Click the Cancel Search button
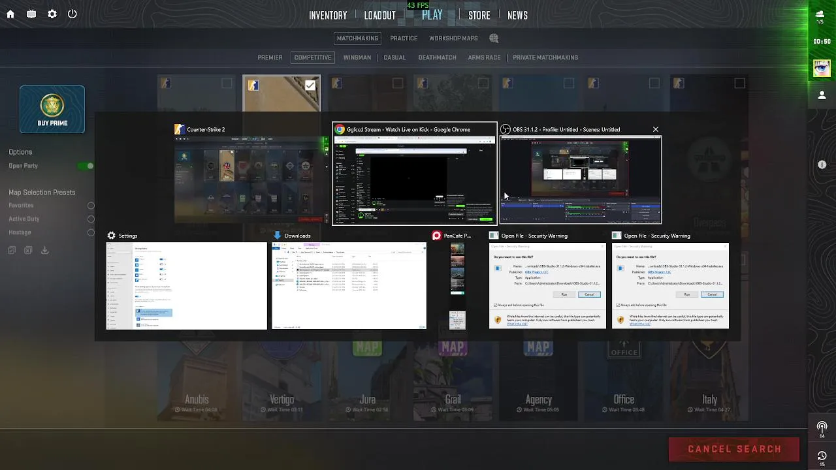 (734, 449)
